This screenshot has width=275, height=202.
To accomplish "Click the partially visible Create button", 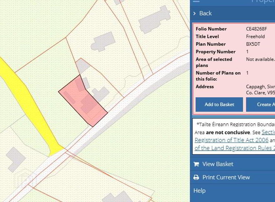I will 260,104.
